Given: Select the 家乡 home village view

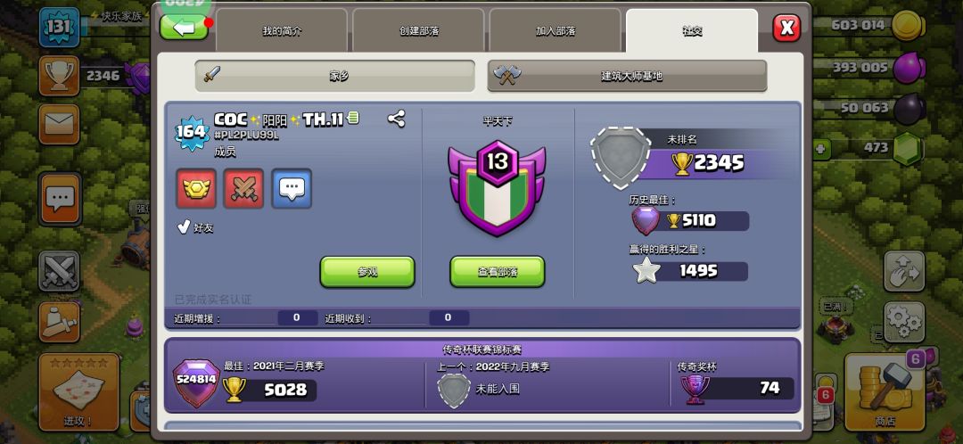Looking at the screenshot, I should (334, 76).
